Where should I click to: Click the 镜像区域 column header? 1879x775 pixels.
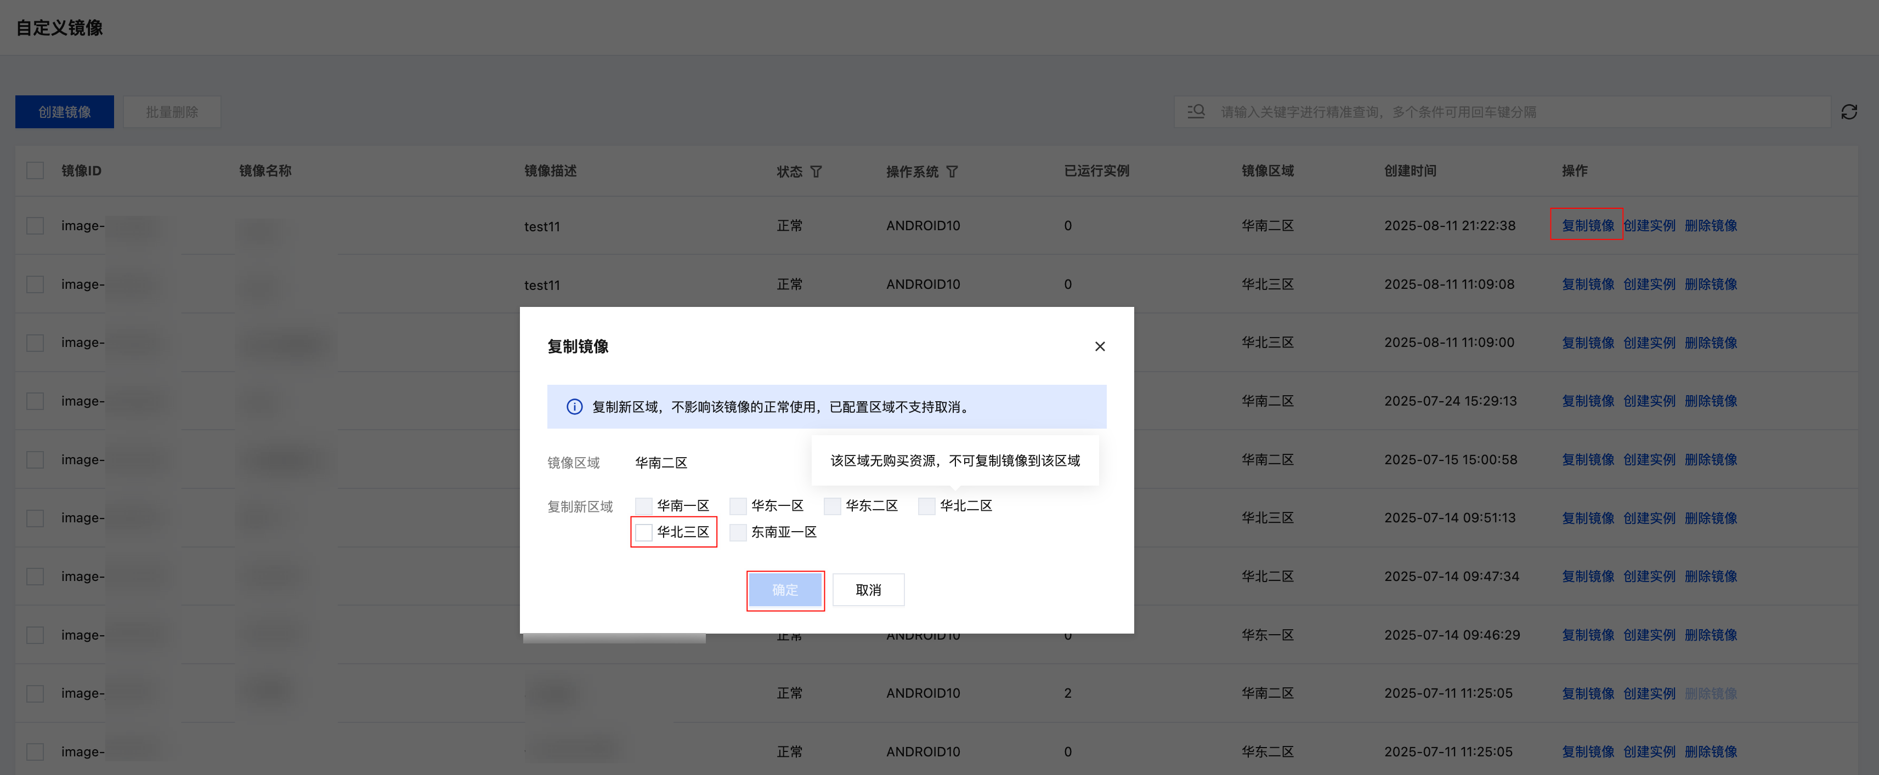1267,170
